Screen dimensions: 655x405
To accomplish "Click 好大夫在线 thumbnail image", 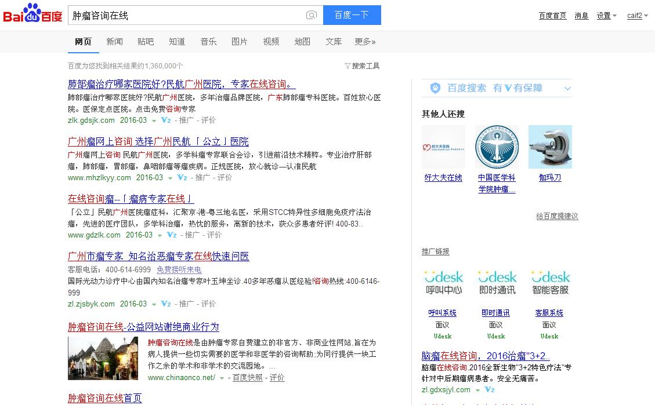I will (443, 147).
